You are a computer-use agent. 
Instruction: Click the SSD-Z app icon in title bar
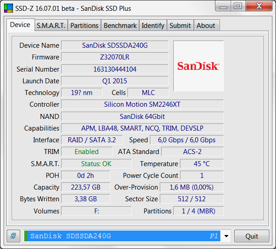(x=9, y=7)
